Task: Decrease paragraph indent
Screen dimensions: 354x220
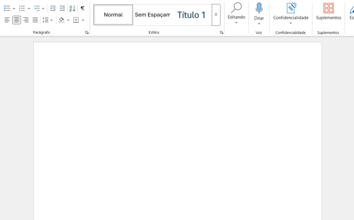Action: pyautogui.click(x=53, y=8)
